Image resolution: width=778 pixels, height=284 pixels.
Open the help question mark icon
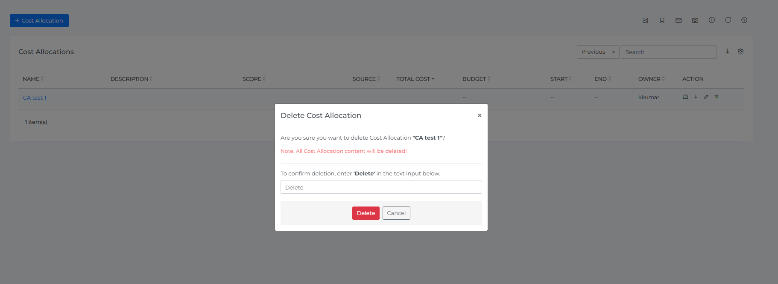pos(744,20)
